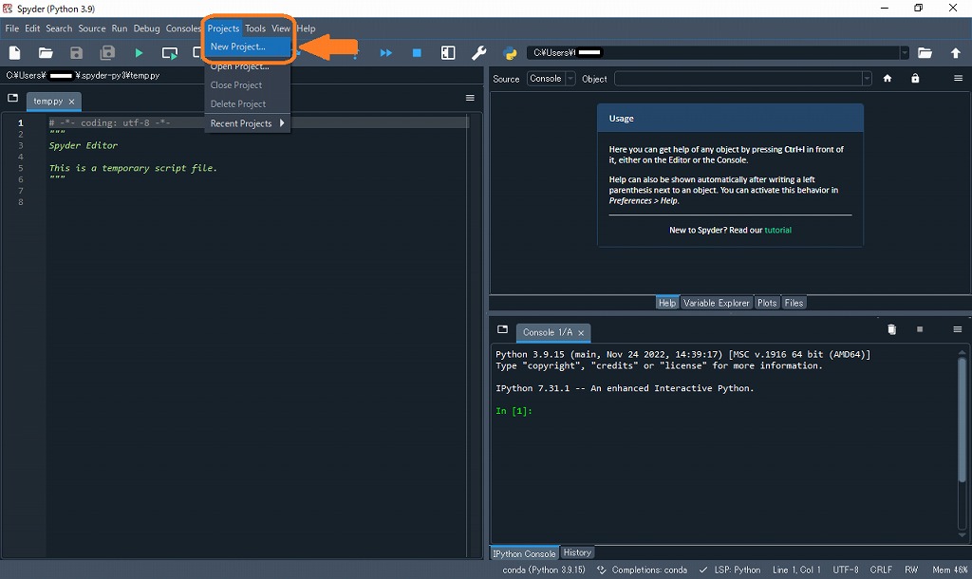Select New Project... menu entry
The height and width of the screenshot is (579, 972).
click(x=248, y=47)
